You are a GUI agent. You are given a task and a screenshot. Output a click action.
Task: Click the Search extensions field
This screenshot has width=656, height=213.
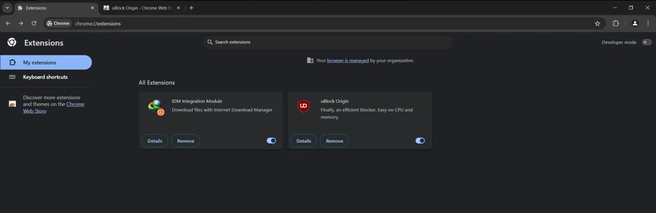[327, 42]
